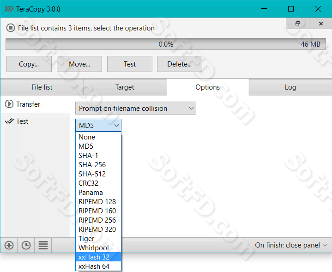Click the 0.0% progress bar
This screenshot has height=272, width=332.
(x=166, y=44)
